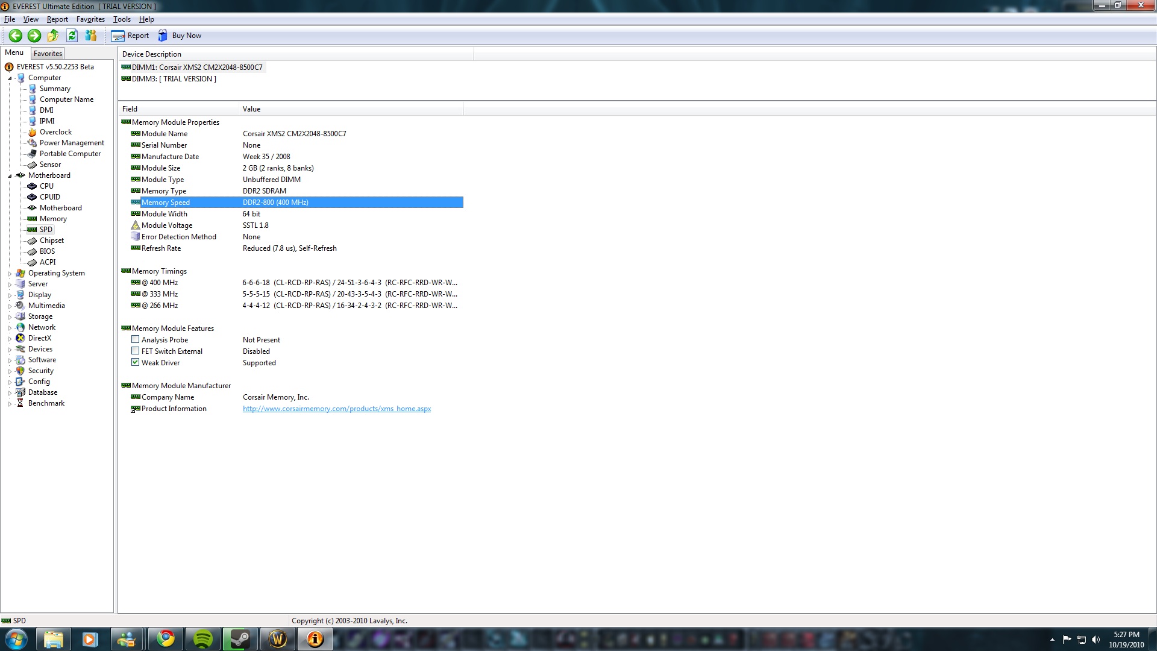Open the Database tree item

click(42, 392)
